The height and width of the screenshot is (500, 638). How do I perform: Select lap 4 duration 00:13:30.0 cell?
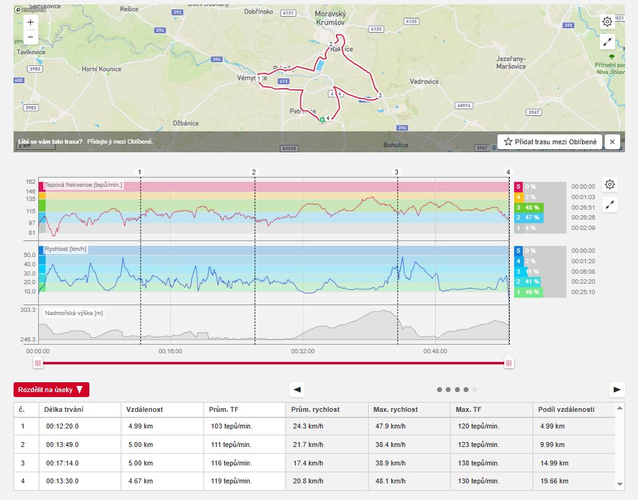[80, 481]
